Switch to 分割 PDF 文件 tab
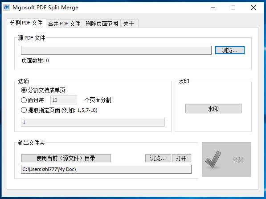This screenshot has width=266, height=199. pos(26,23)
